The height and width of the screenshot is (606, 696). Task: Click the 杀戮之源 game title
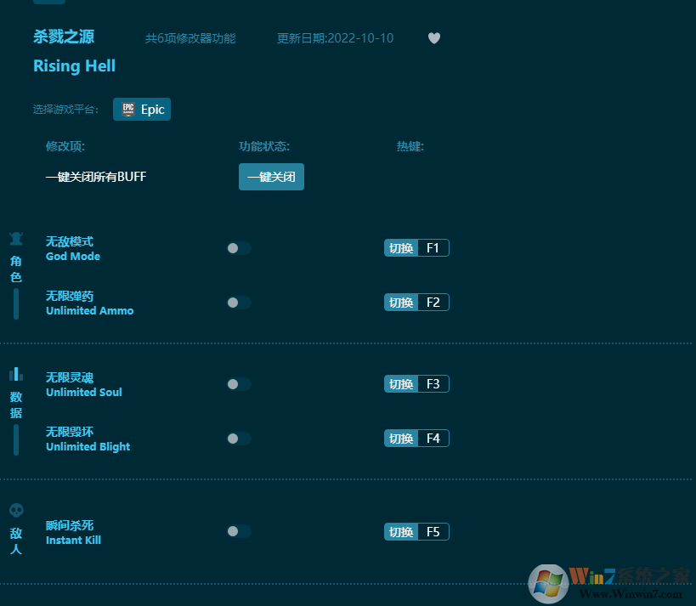(x=64, y=37)
